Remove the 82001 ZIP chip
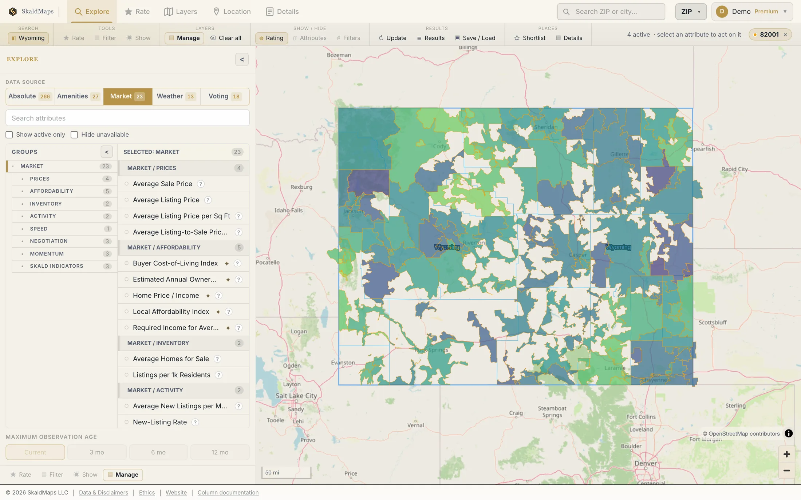Viewport: 801px width, 500px height. (x=785, y=35)
